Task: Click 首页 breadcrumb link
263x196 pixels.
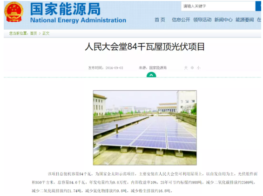Action: click(x=34, y=33)
